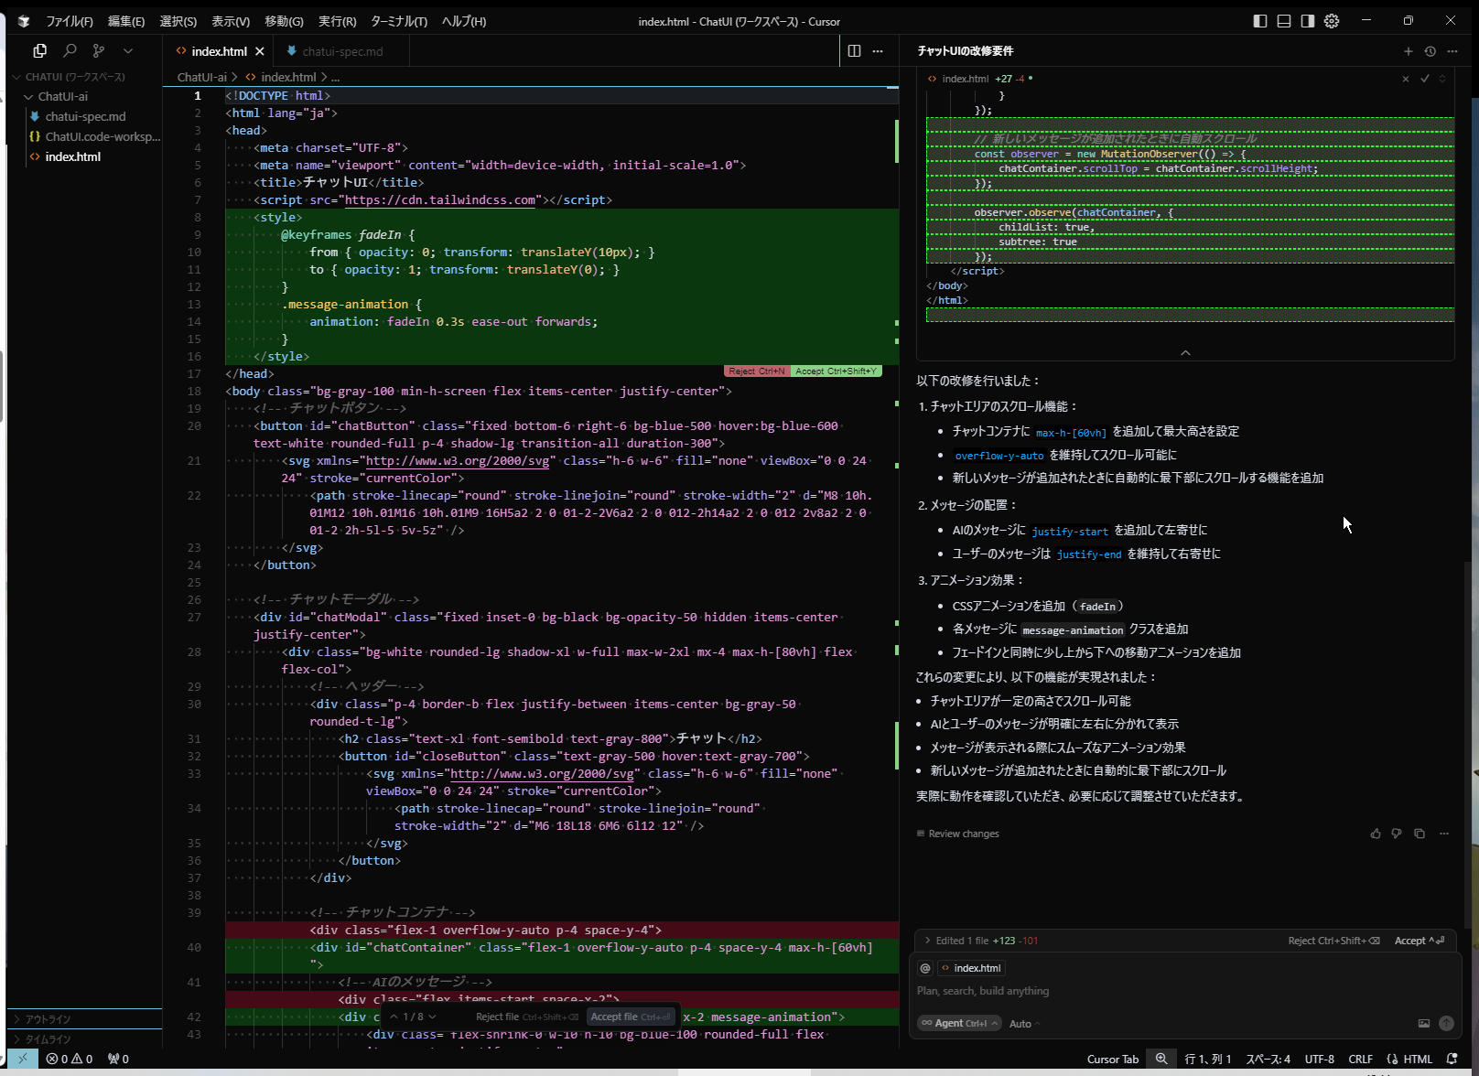Open the ターミナル menu
1479x1076 pixels.
pos(398,21)
